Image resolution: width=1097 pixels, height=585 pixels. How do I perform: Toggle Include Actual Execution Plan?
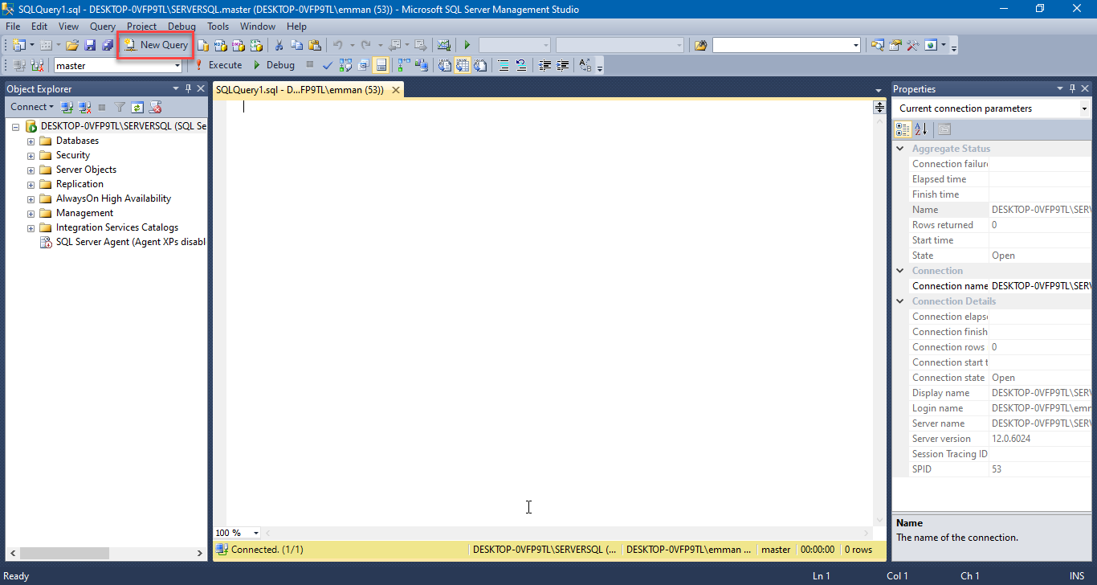pyautogui.click(x=403, y=65)
